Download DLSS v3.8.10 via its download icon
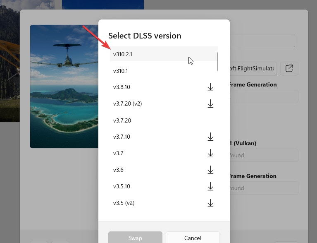 (210, 87)
